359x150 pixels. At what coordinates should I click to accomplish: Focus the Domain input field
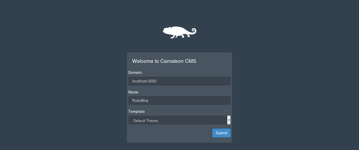click(179, 81)
